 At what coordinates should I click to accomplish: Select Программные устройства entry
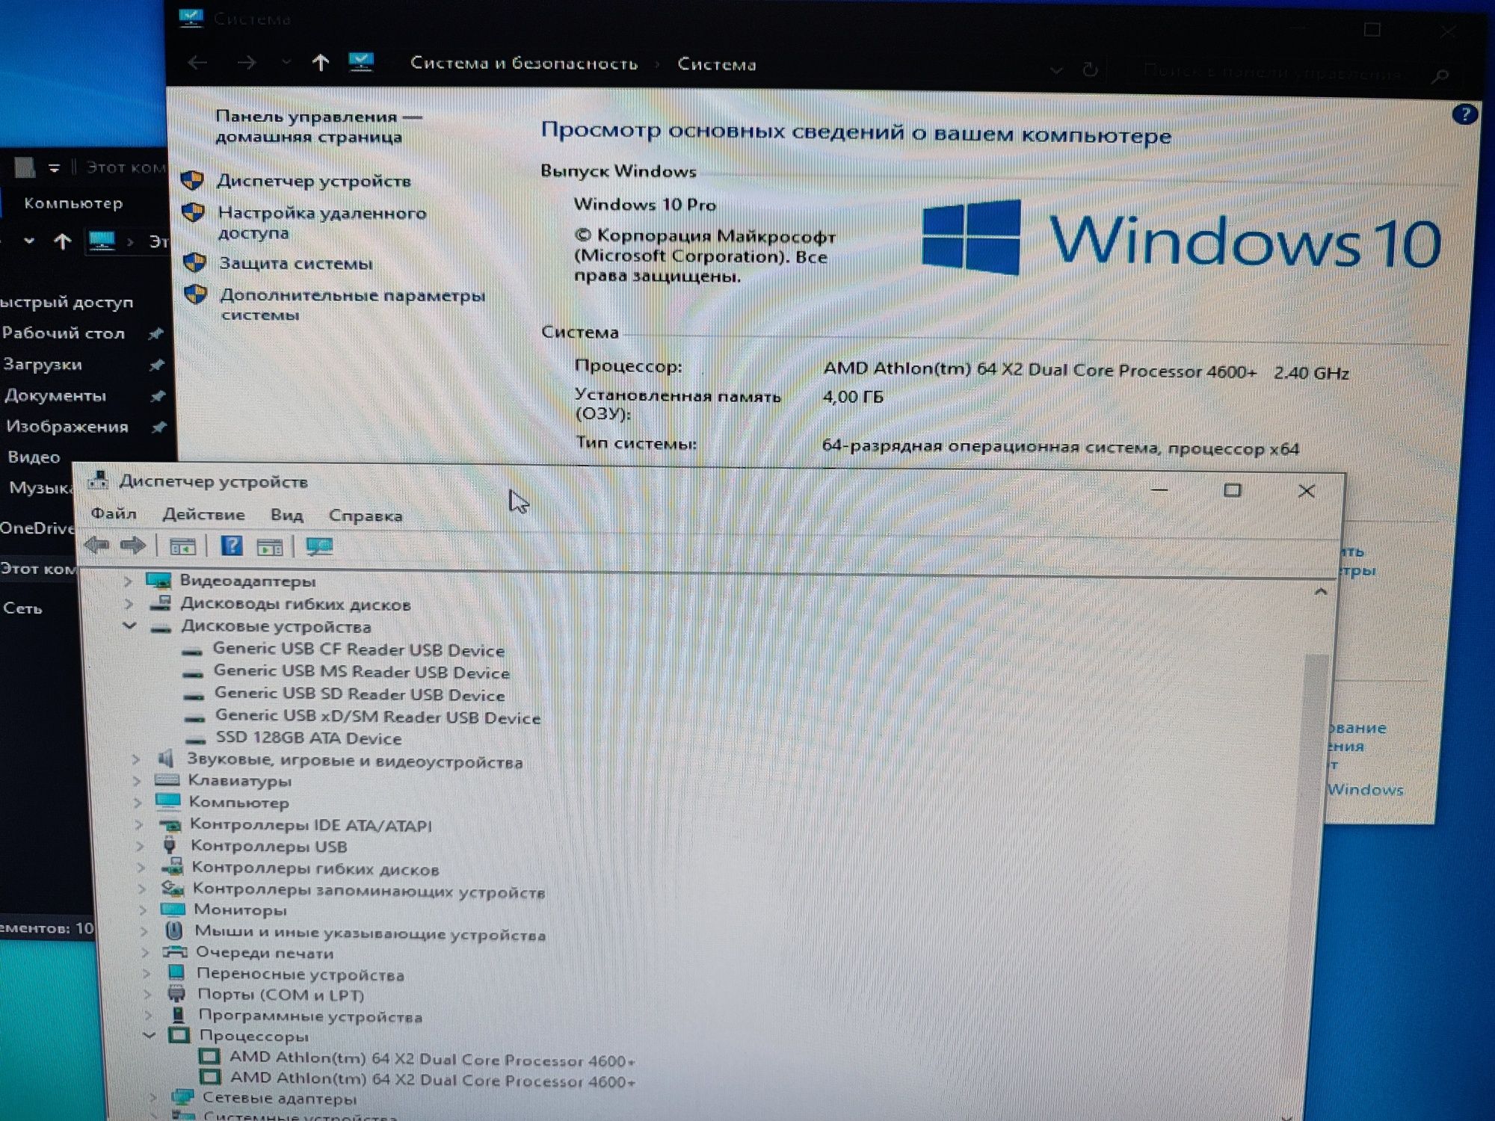tap(310, 1016)
